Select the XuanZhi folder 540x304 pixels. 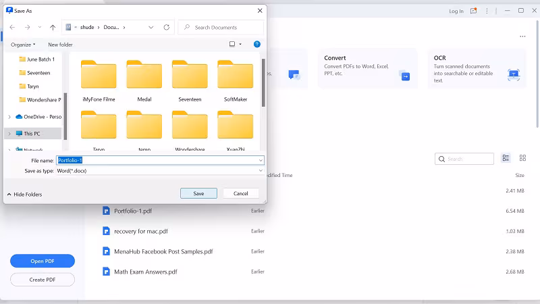tap(235, 130)
